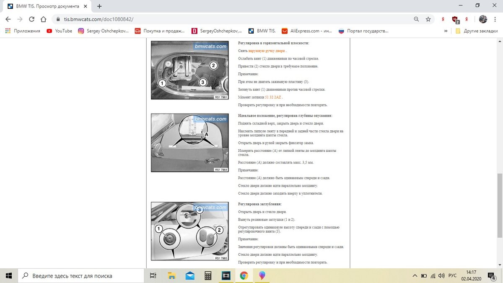Show hidden system tray icons
Image resolution: width=503 pixels, height=283 pixels.
(415, 275)
